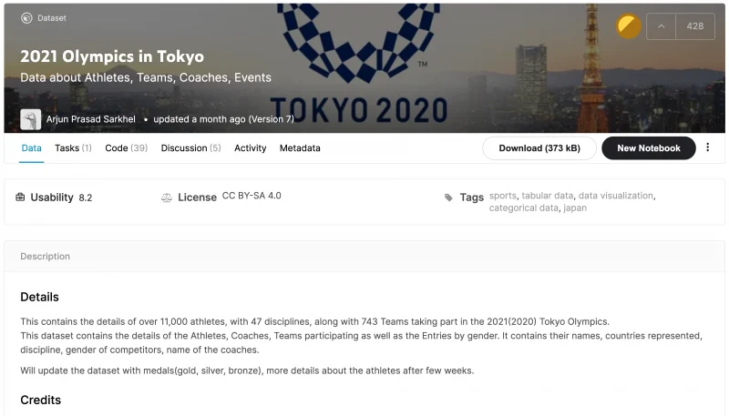
Task: Click the japan tag link
Action: pyautogui.click(x=575, y=208)
